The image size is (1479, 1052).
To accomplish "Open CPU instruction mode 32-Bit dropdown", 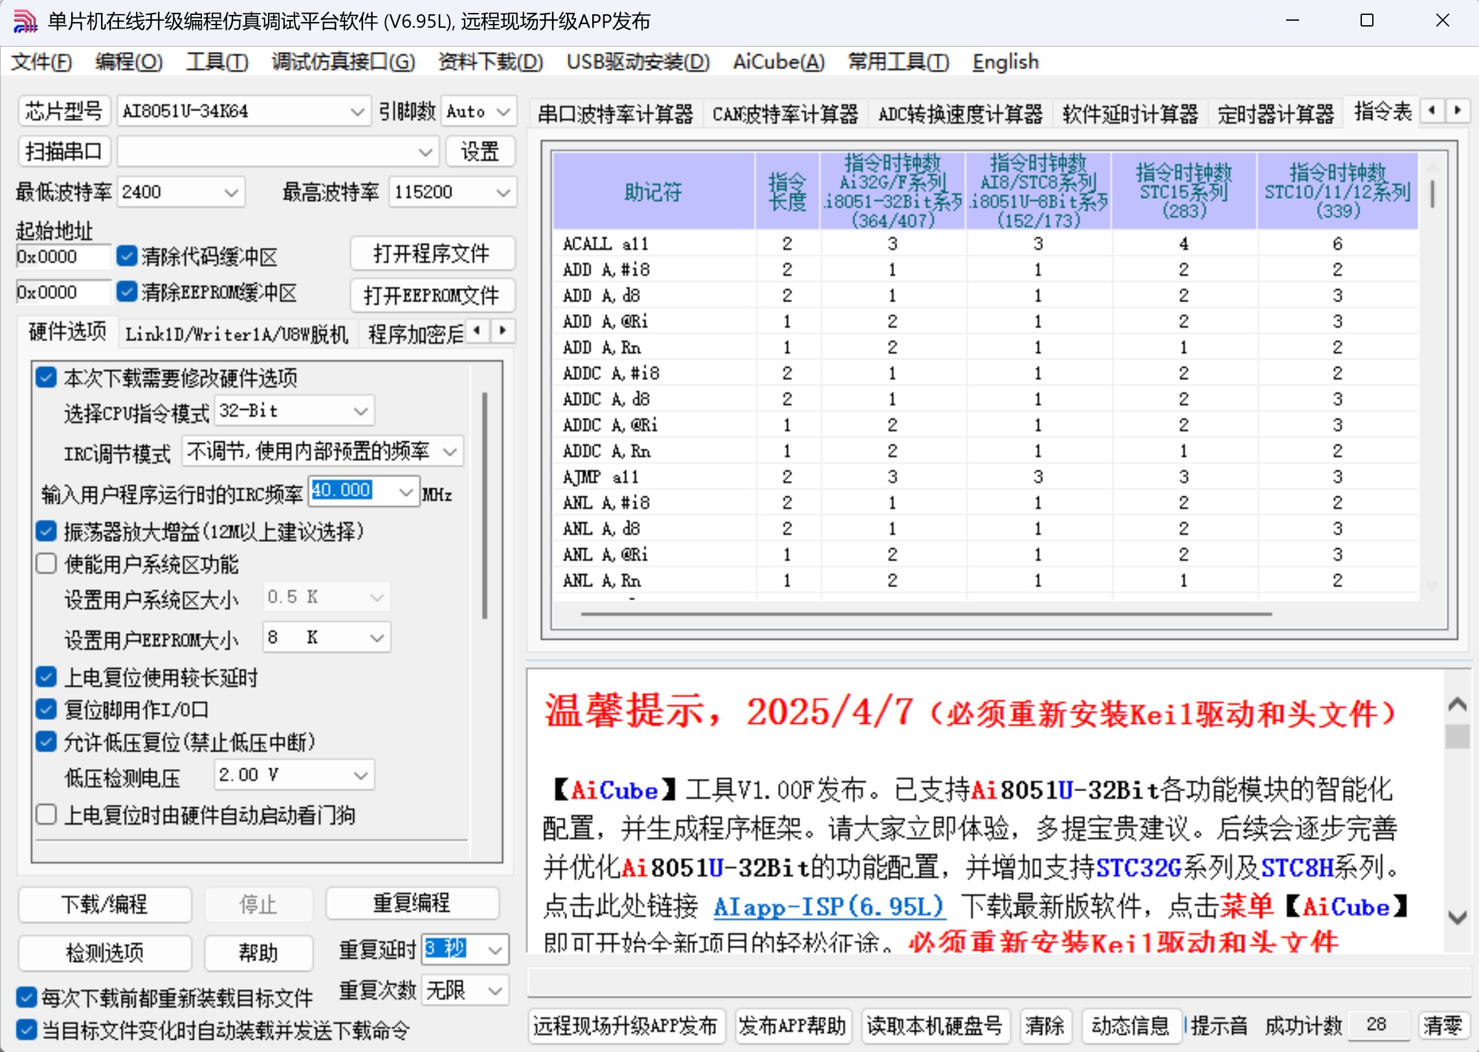I will (294, 410).
